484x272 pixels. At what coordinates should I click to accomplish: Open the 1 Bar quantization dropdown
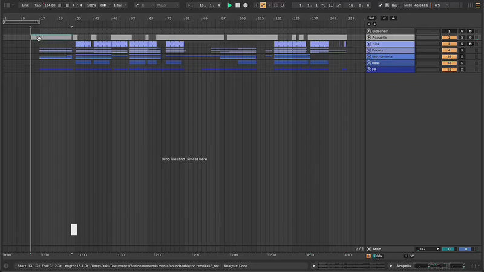[x=119, y=5]
